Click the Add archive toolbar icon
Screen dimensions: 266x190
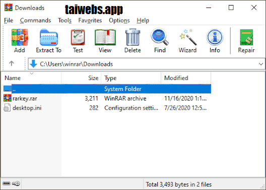pyautogui.click(x=20, y=37)
